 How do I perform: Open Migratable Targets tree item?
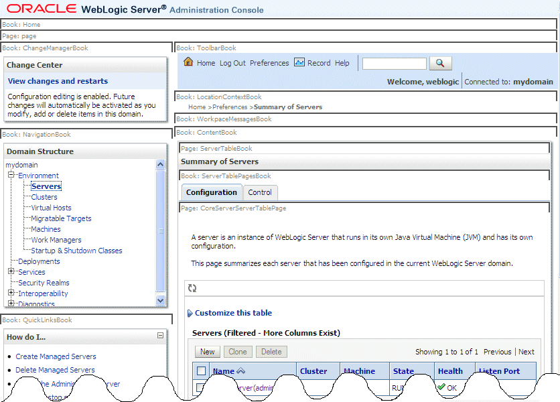tap(61, 218)
